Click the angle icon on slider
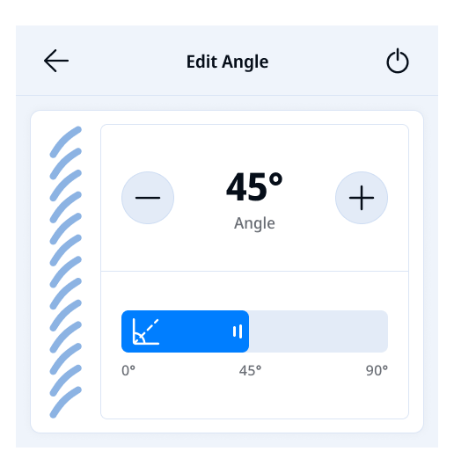The width and height of the screenshot is (454, 473). pos(146,331)
